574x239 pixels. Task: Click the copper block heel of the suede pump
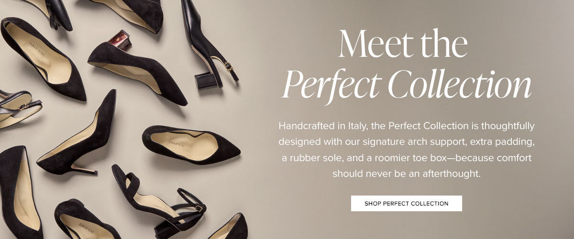pos(120,40)
